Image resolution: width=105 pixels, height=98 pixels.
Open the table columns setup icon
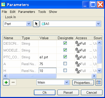[x=99, y=82]
